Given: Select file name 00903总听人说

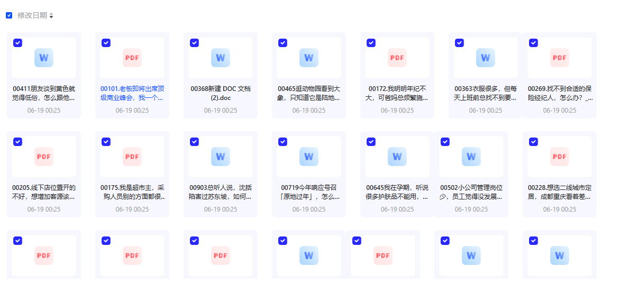Looking at the screenshot, I should [221, 191].
